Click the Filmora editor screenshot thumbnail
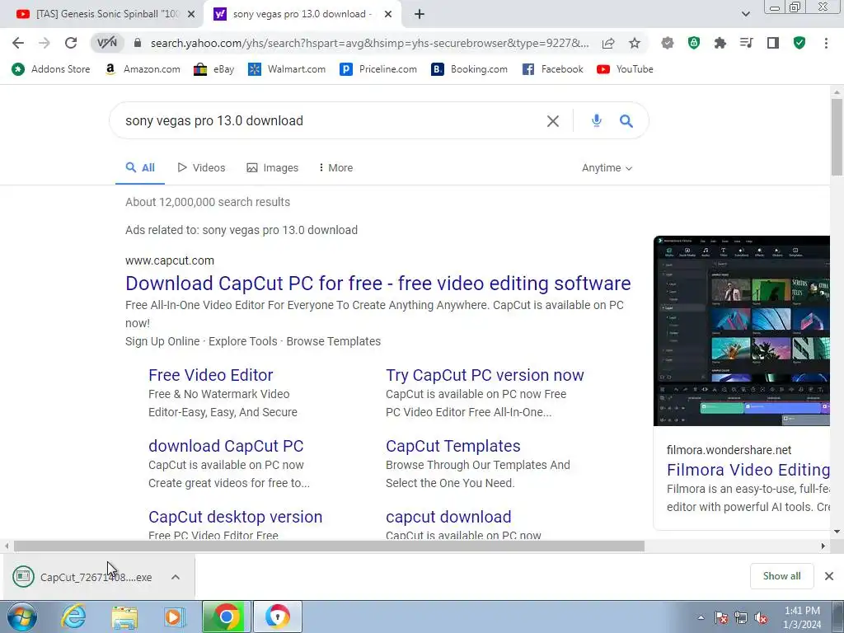The image size is (844, 633). 742,331
